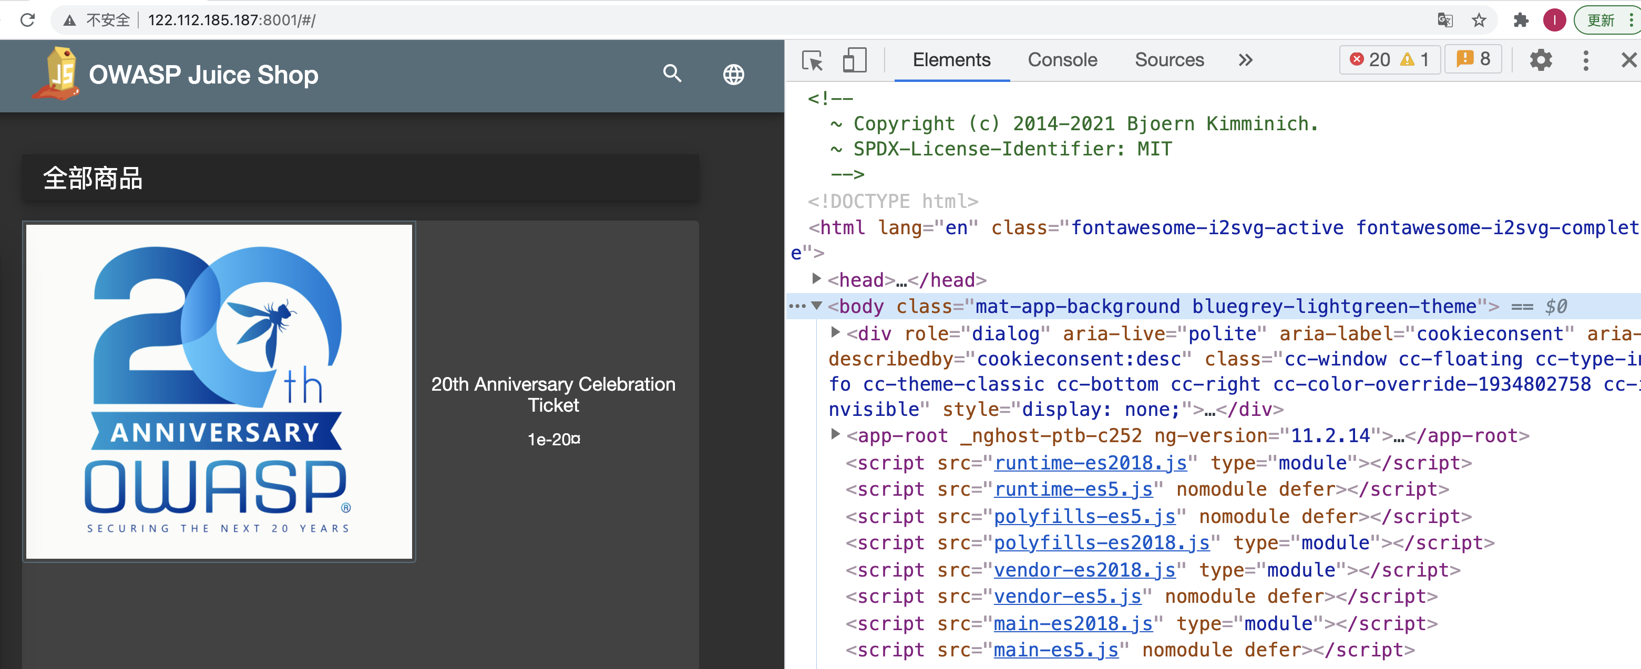Click the translate page icon
The width and height of the screenshot is (1641, 669).
[1445, 20]
